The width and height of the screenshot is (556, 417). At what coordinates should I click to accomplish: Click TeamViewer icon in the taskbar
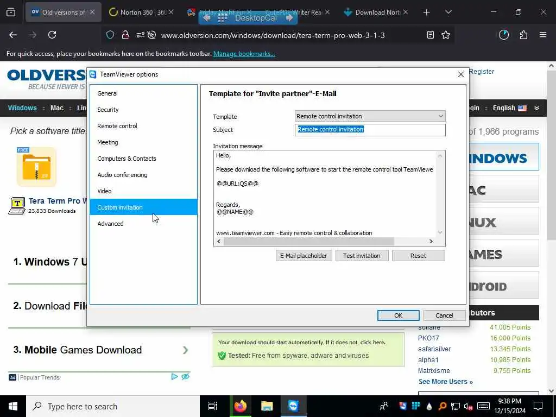[293, 406]
